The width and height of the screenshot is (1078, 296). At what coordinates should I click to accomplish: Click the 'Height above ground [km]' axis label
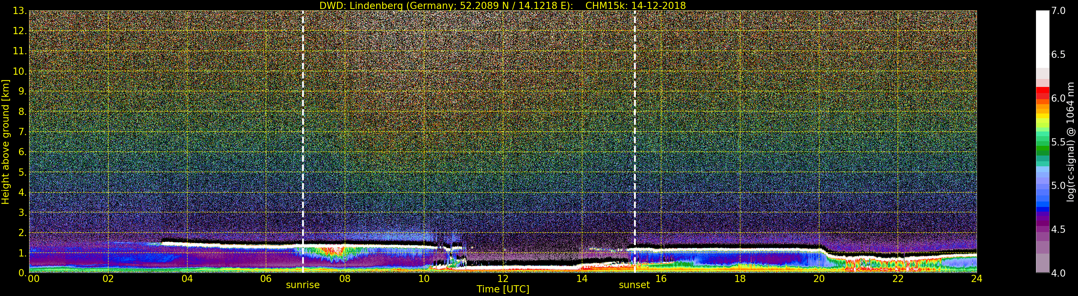point(5,142)
